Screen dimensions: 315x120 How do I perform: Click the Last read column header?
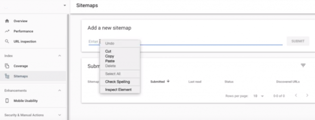195,82
